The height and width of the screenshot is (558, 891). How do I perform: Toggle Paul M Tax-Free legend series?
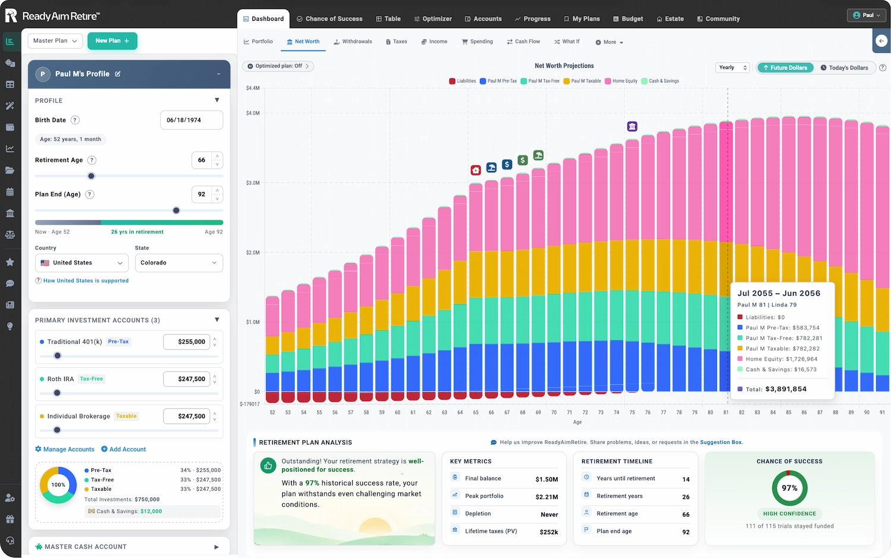[540, 81]
